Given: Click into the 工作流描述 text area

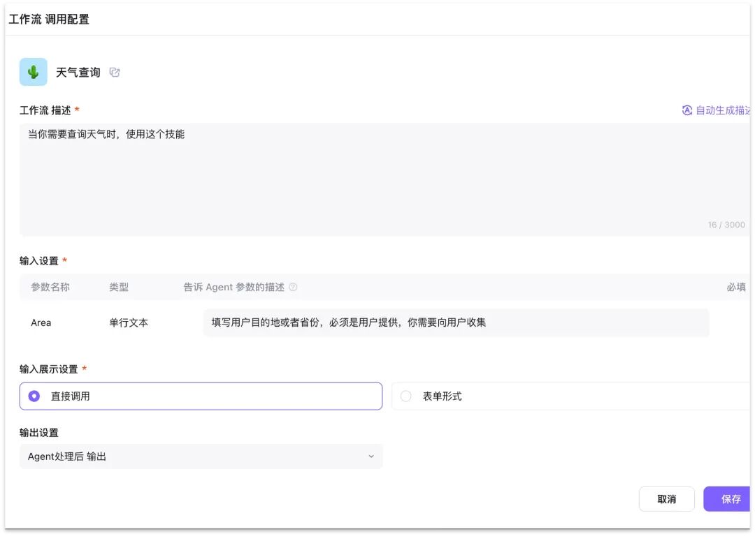Looking at the screenshot, I should pos(384,179).
